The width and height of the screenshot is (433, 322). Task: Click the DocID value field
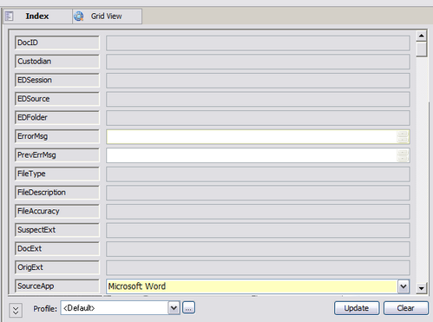point(258,43)
